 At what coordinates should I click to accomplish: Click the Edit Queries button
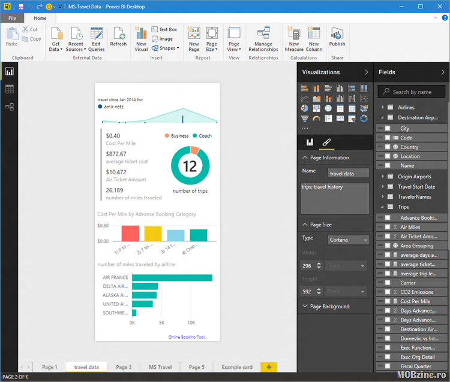(97, 40)
